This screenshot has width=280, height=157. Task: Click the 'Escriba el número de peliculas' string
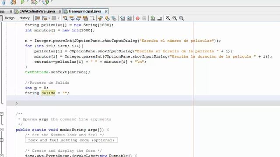point(177,41)
